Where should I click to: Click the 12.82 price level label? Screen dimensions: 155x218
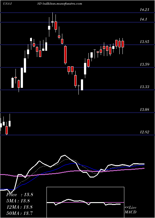point(144,132)
